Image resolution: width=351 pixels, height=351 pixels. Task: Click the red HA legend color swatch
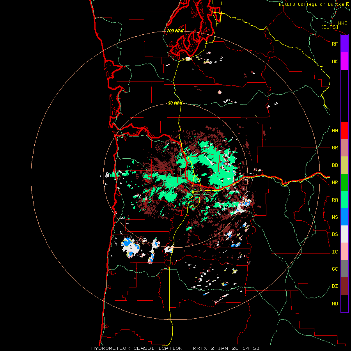click(x=344, y=130)
